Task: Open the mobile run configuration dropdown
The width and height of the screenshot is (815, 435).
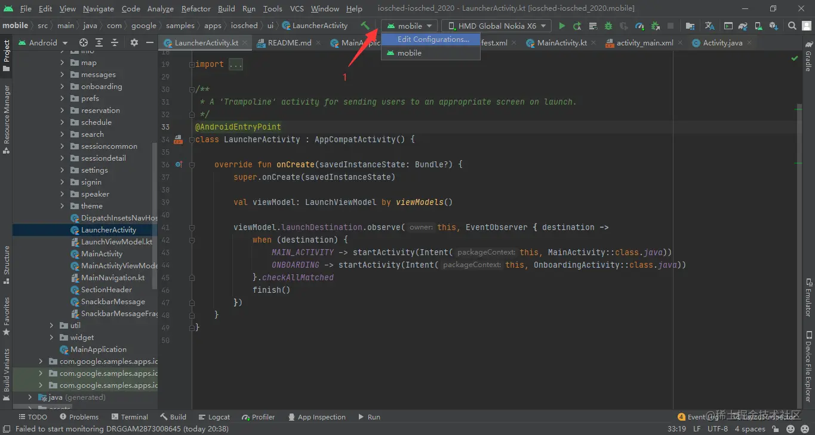Action: pos(410,26)
